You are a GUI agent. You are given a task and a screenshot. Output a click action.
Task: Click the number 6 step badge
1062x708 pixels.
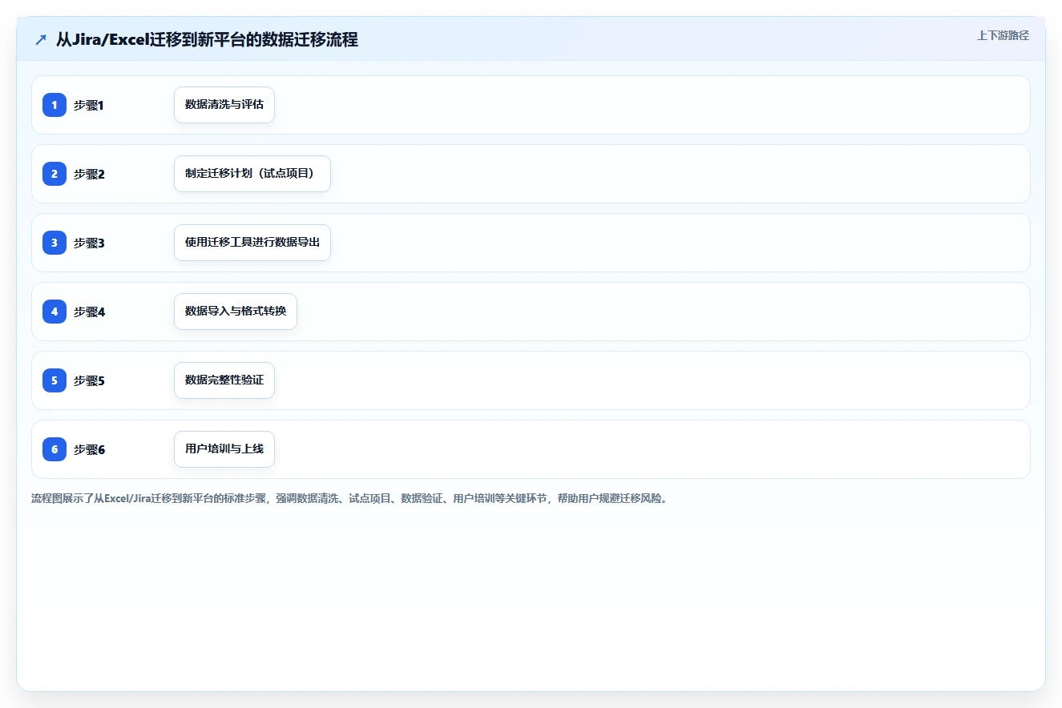point(55,449)
